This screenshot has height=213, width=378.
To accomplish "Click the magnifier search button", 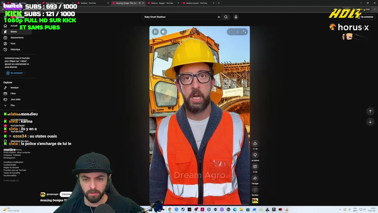I will pos(226,17).
